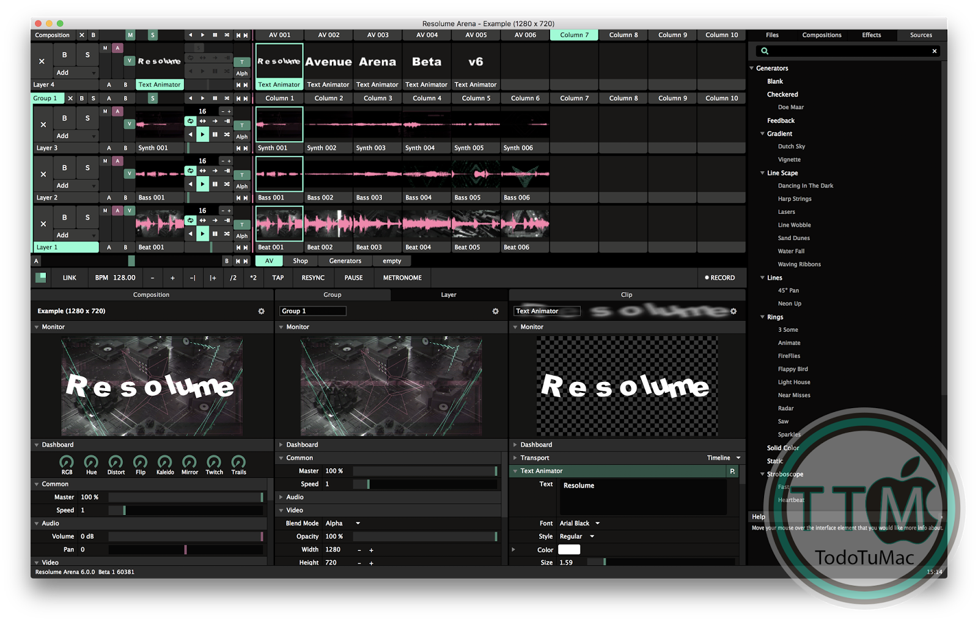Open the Style Regular dropdown

[576, 536]
